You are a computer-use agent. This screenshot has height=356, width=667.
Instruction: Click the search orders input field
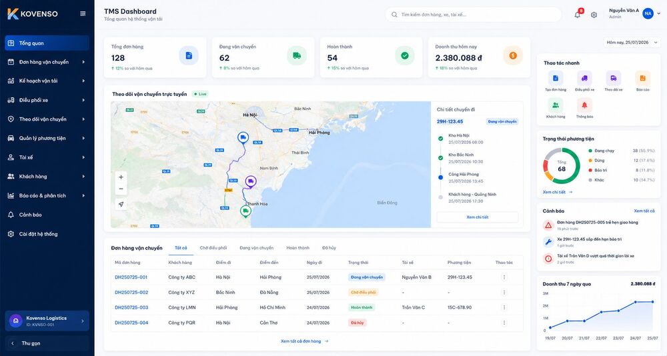point(473,15)
